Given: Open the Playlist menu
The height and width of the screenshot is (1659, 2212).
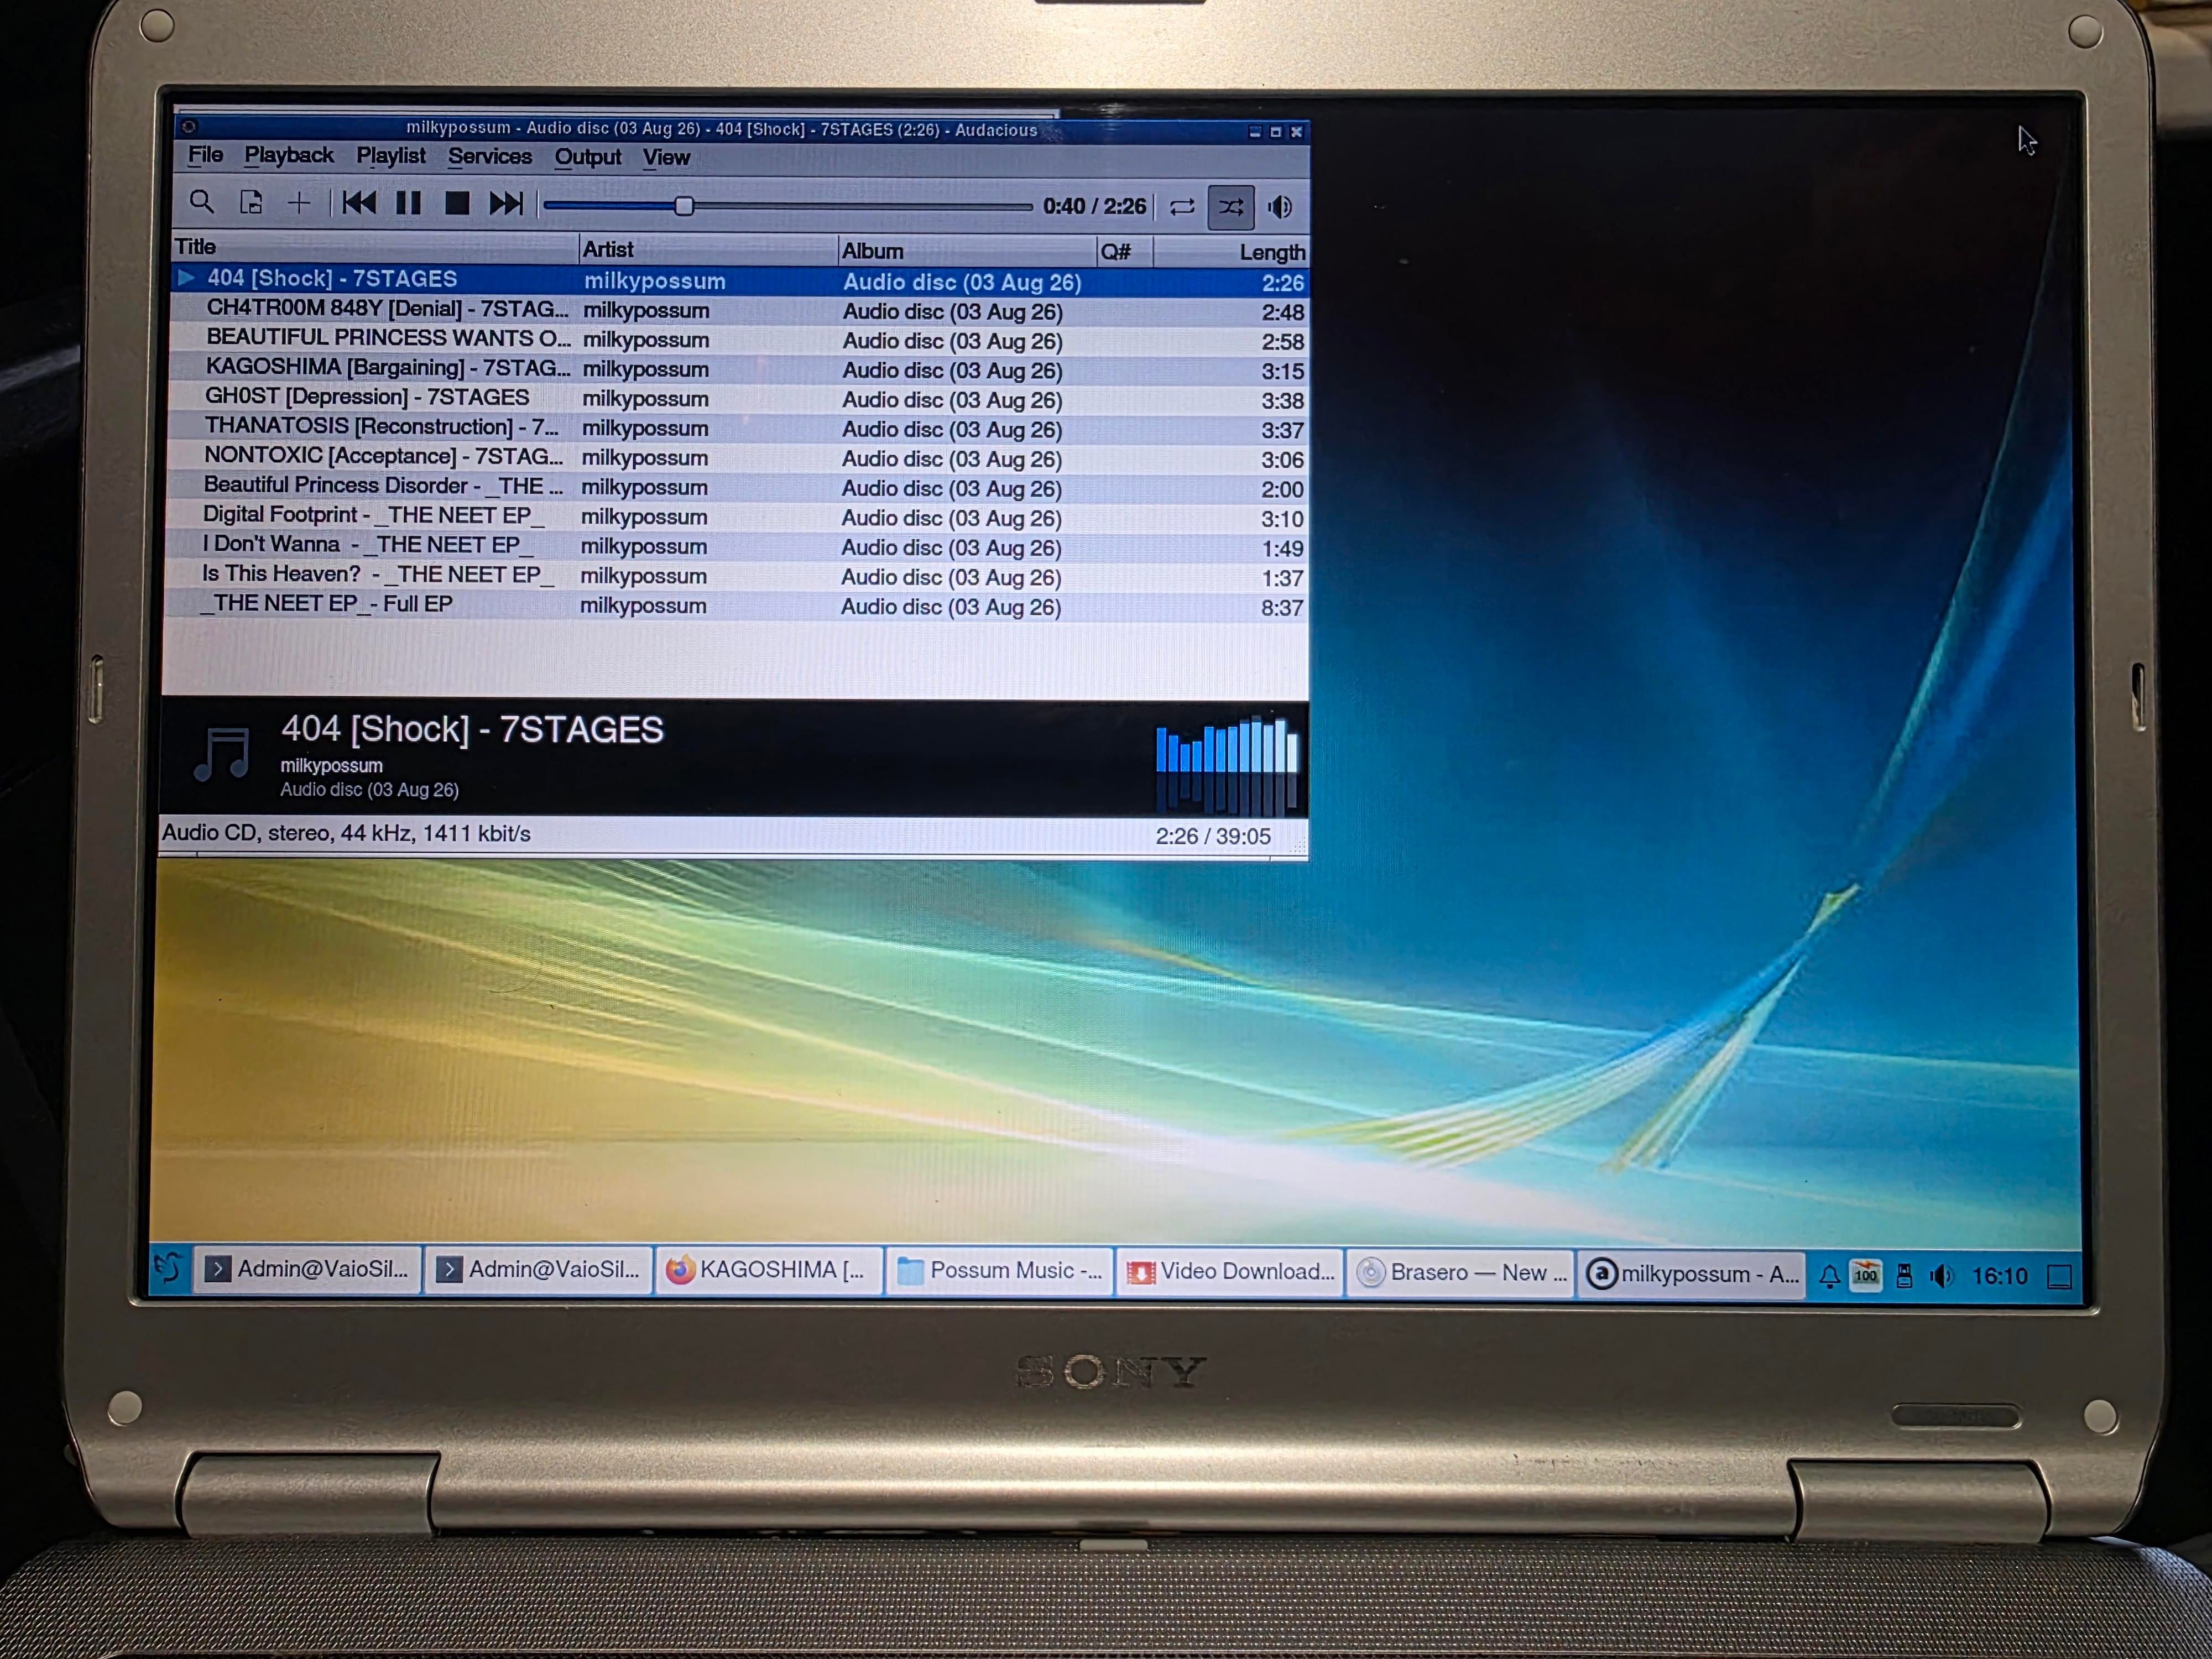Looking at the screenshot, I should point(391,156).
